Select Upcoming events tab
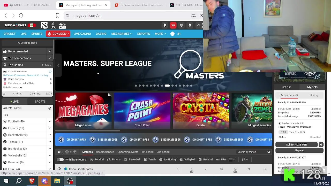This screenshot has height=186, width=331. pos(128,152)
